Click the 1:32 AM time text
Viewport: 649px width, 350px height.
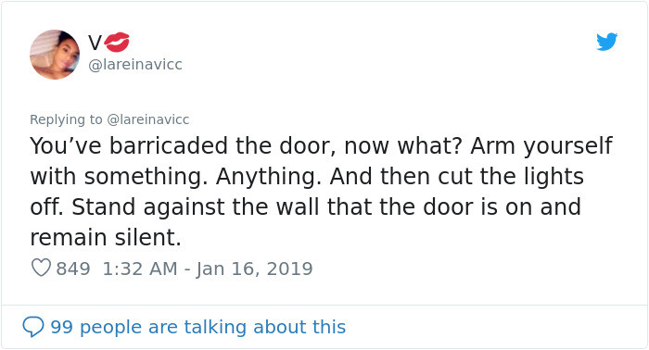click(140, 269)
